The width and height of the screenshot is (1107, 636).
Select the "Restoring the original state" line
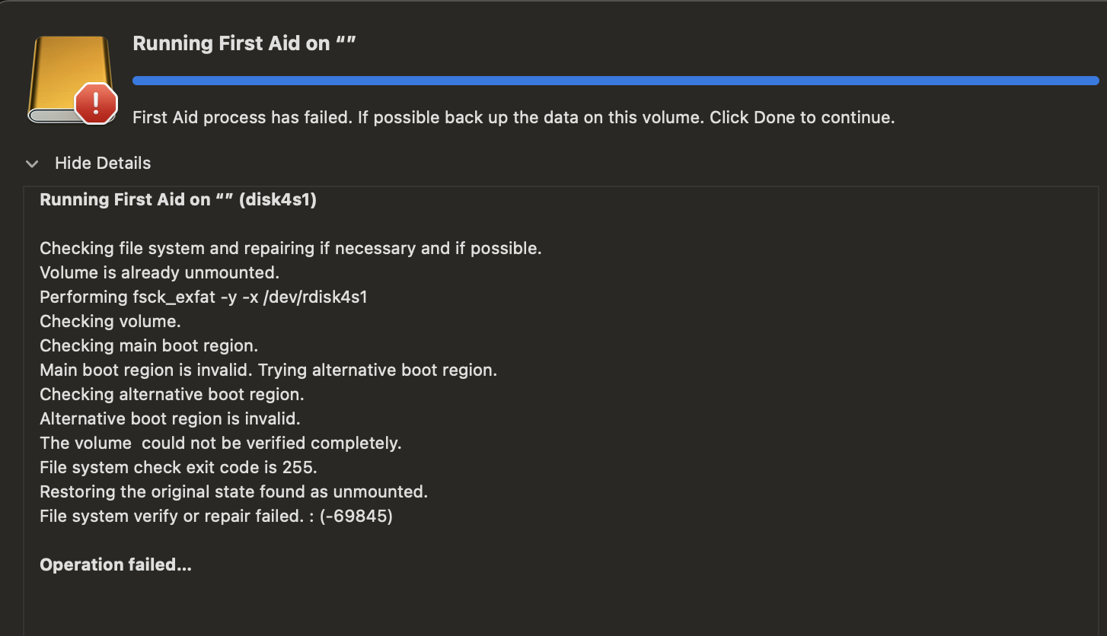tap(234, 491)
